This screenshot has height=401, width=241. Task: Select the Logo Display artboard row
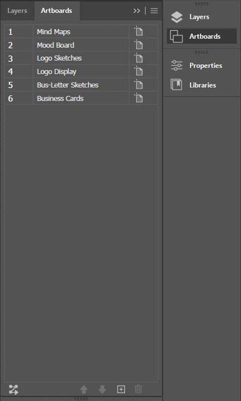(81, 71)
